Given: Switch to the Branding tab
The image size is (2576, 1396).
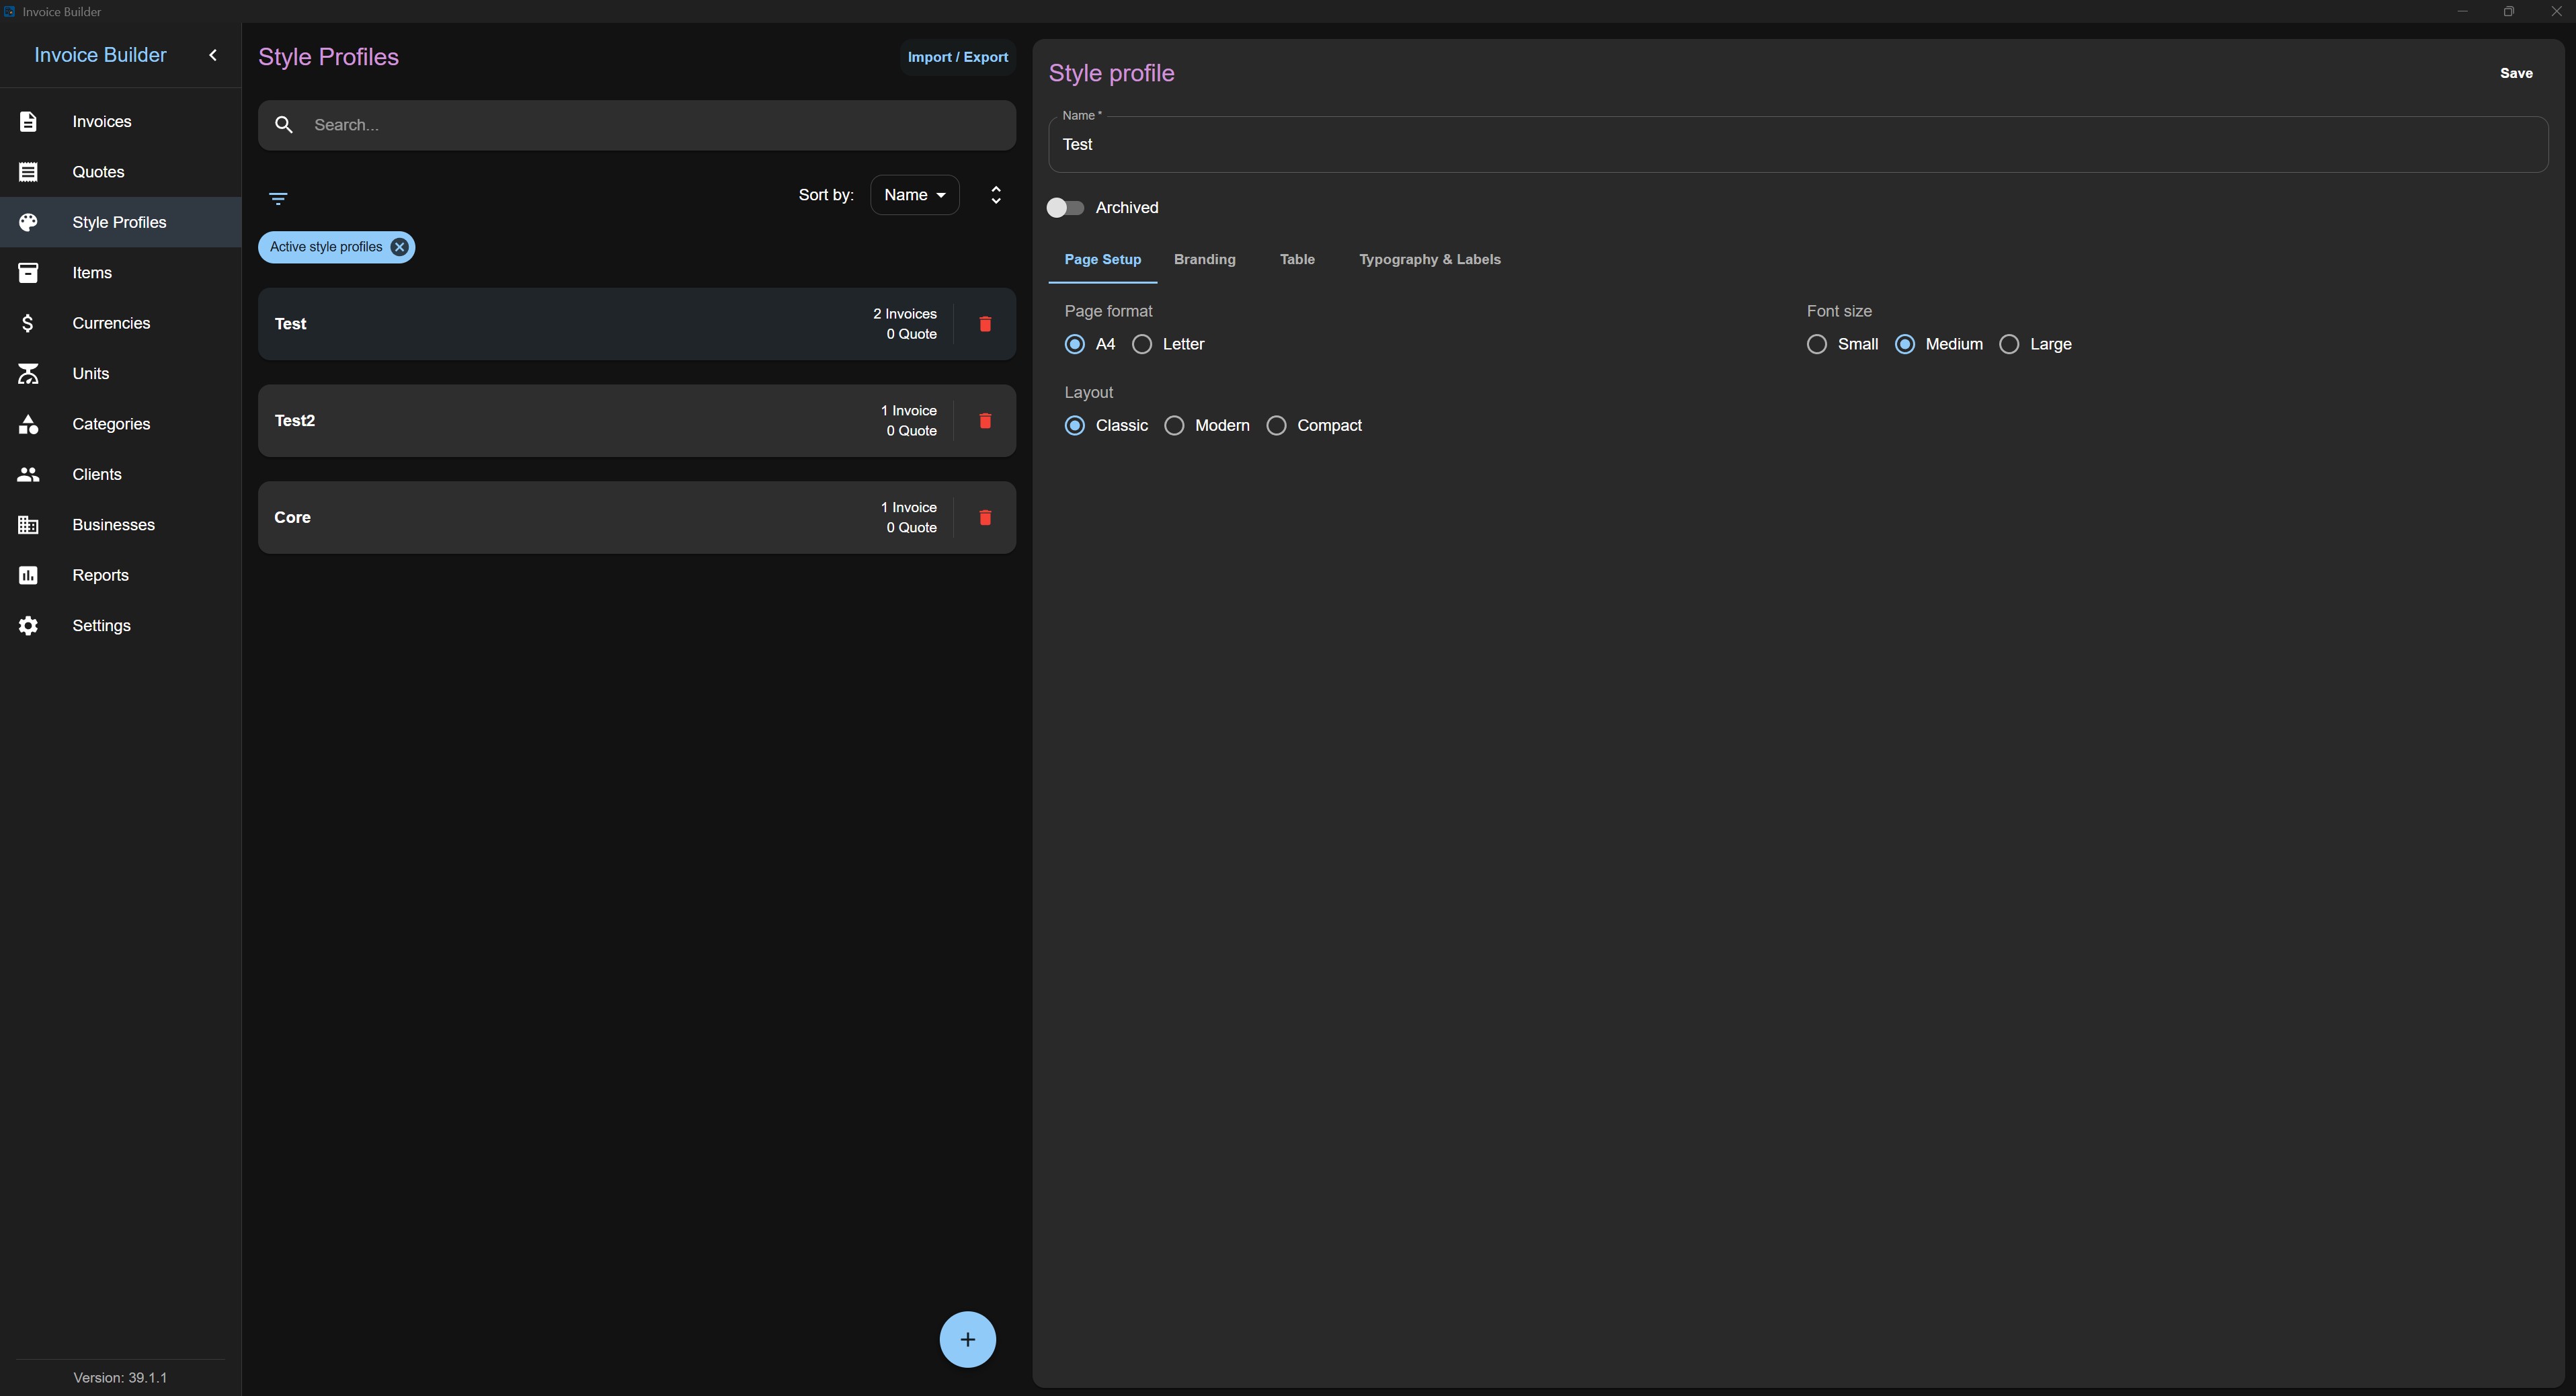Looking at the screenshot, I should 1204,260.
